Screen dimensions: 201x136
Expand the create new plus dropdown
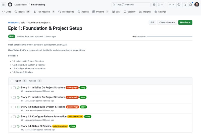pyautogui.click(x=171, y=4)
